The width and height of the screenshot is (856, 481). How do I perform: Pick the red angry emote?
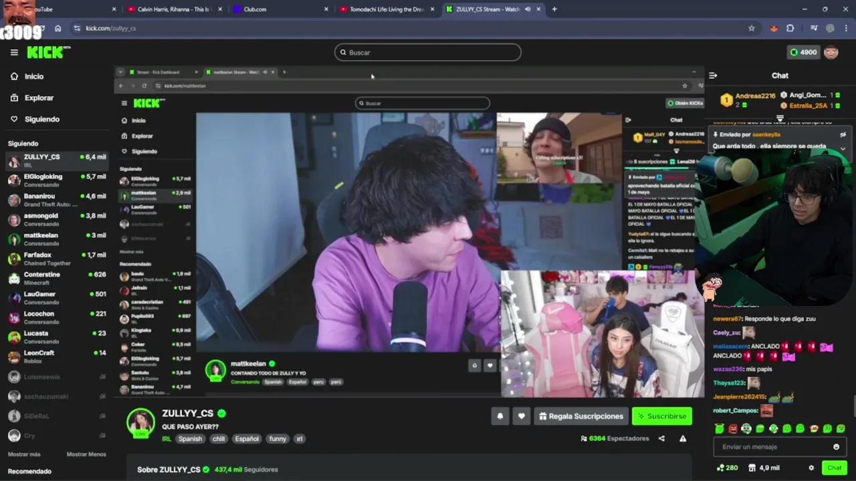click(x=733, y=429)
